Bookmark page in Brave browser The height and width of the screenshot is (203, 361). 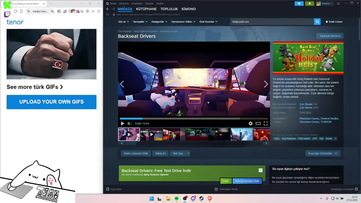coord(21,11)
